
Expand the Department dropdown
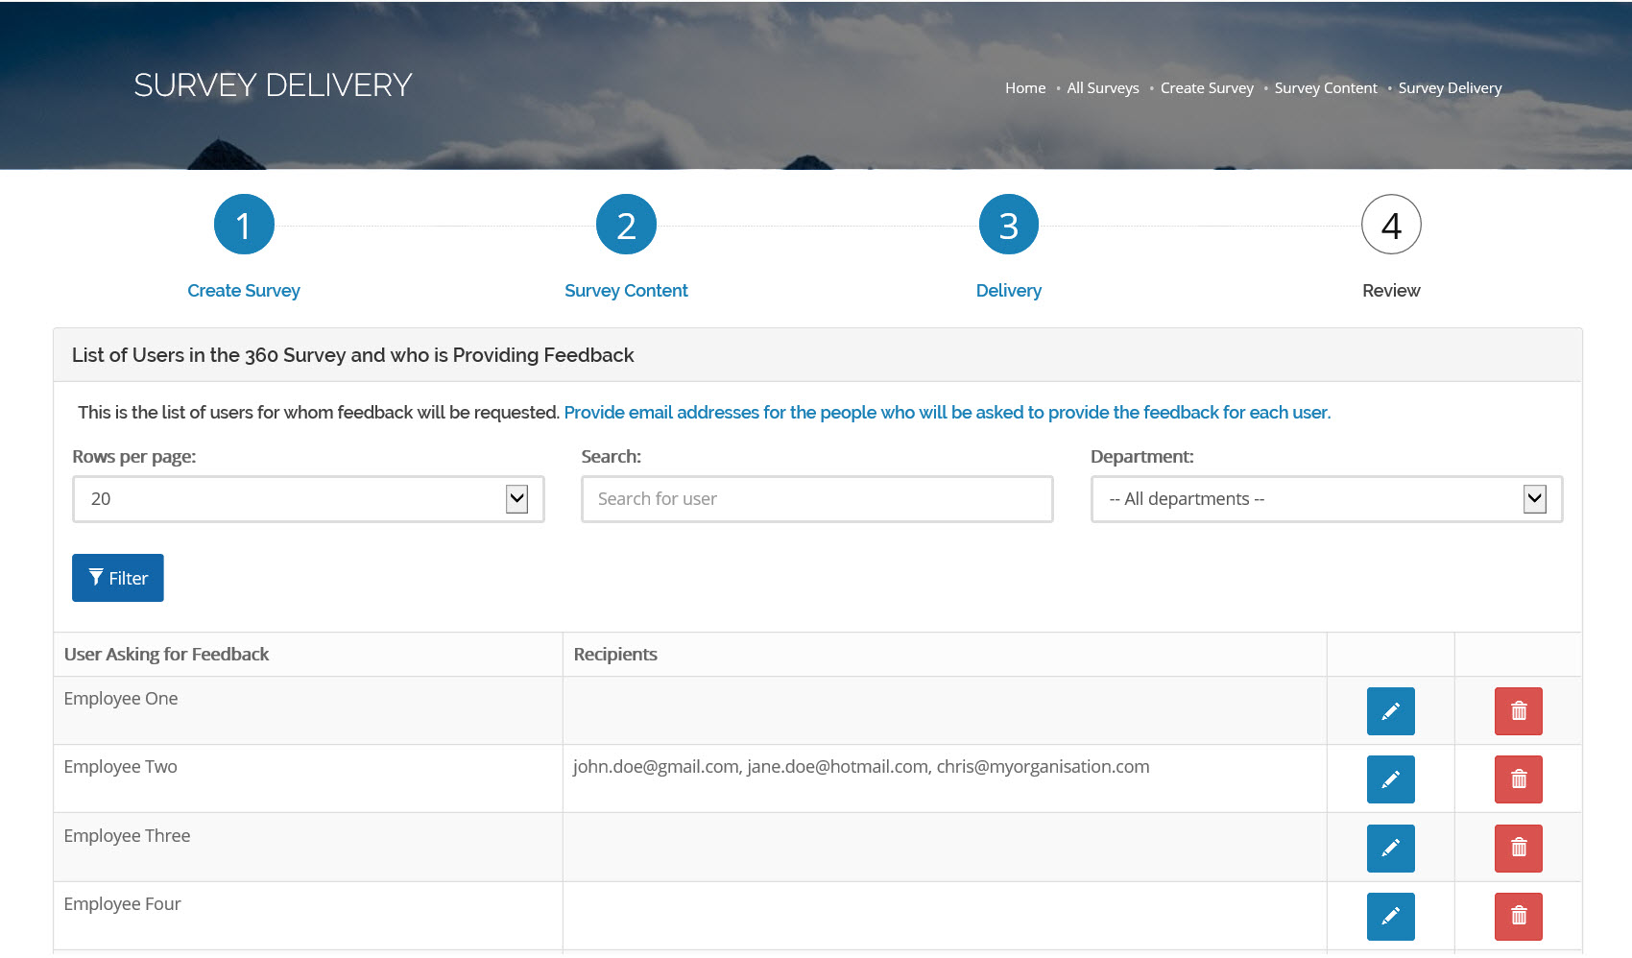point(1326,499)
